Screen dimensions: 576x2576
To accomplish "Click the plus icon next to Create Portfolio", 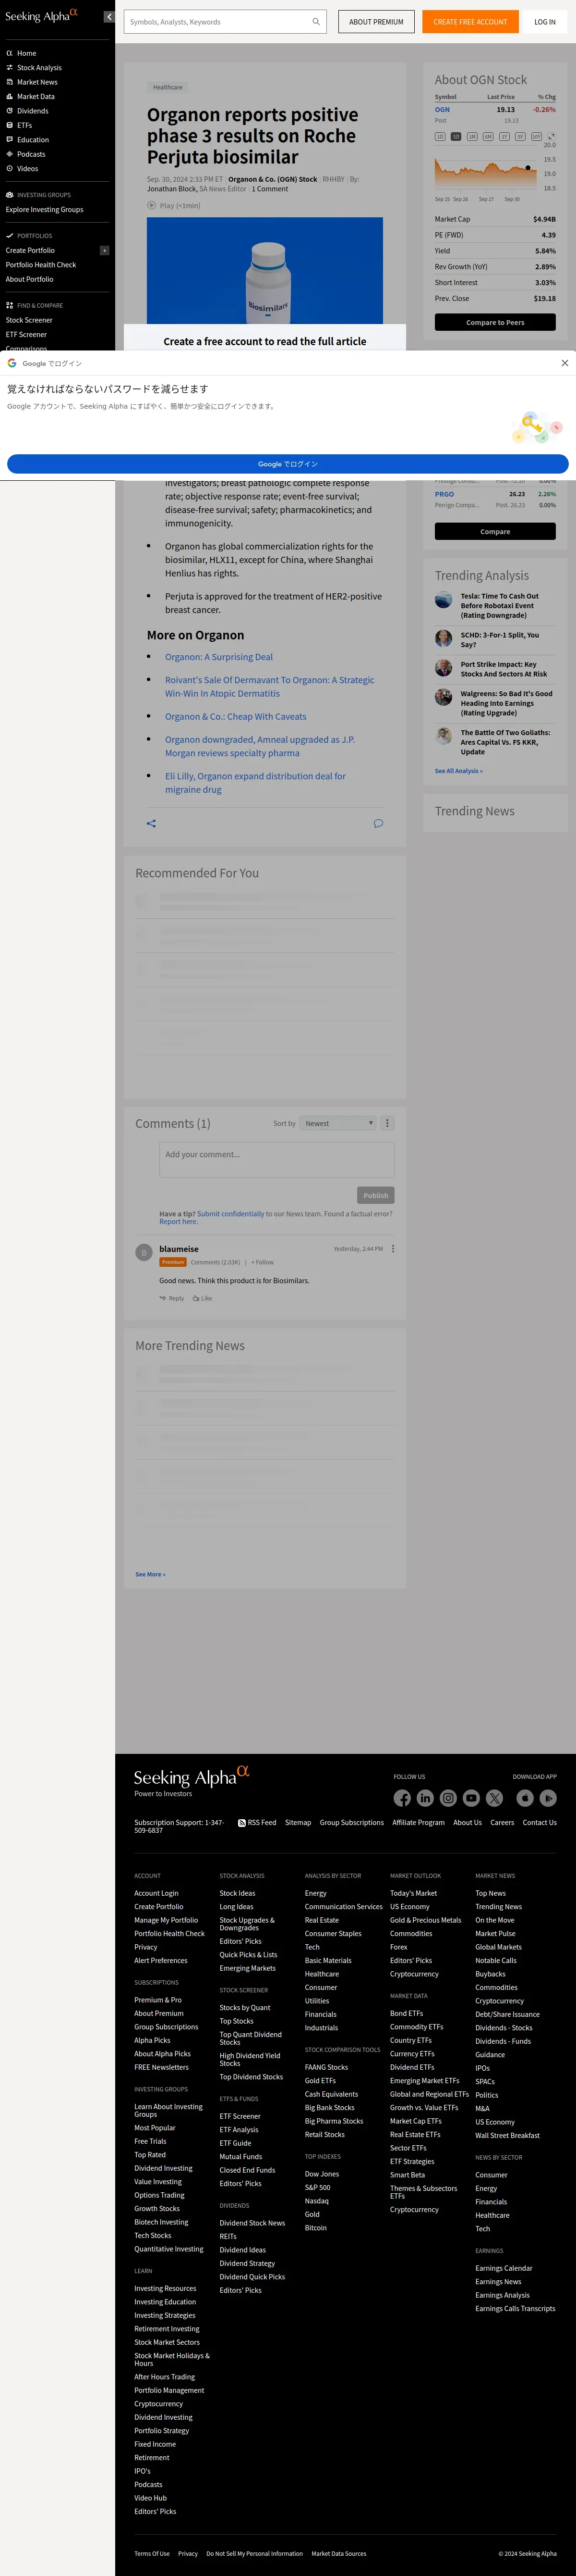I will pos(105,250).
